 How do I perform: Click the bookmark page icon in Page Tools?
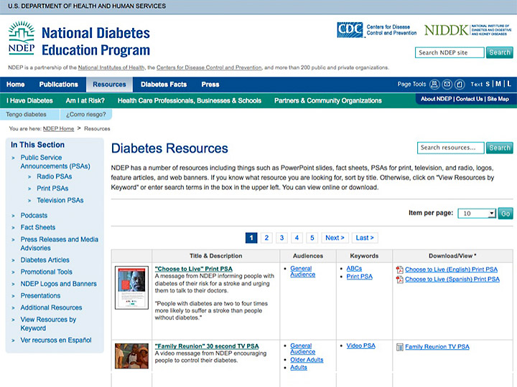[460, 84]
